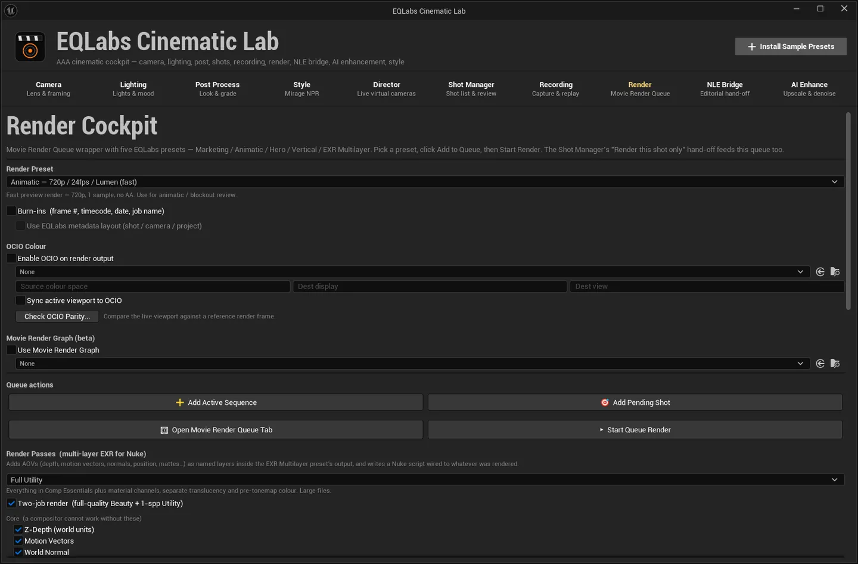Close the EQLabs Cinematic Lab window

(x=844, y=9)
